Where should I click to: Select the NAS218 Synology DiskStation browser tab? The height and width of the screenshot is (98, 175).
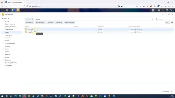pyautogui.click(x=16, y=2)
